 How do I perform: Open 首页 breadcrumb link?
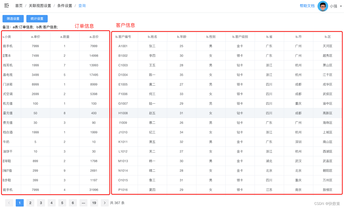tap(19, 6)
